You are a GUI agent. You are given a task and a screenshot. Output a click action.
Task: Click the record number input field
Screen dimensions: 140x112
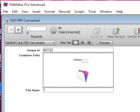[x=37, y=29]
